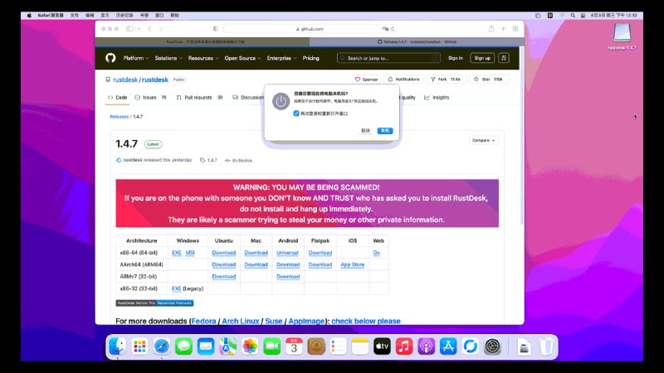
Task: Click the Safari share icon
Action: pos(491,28)
